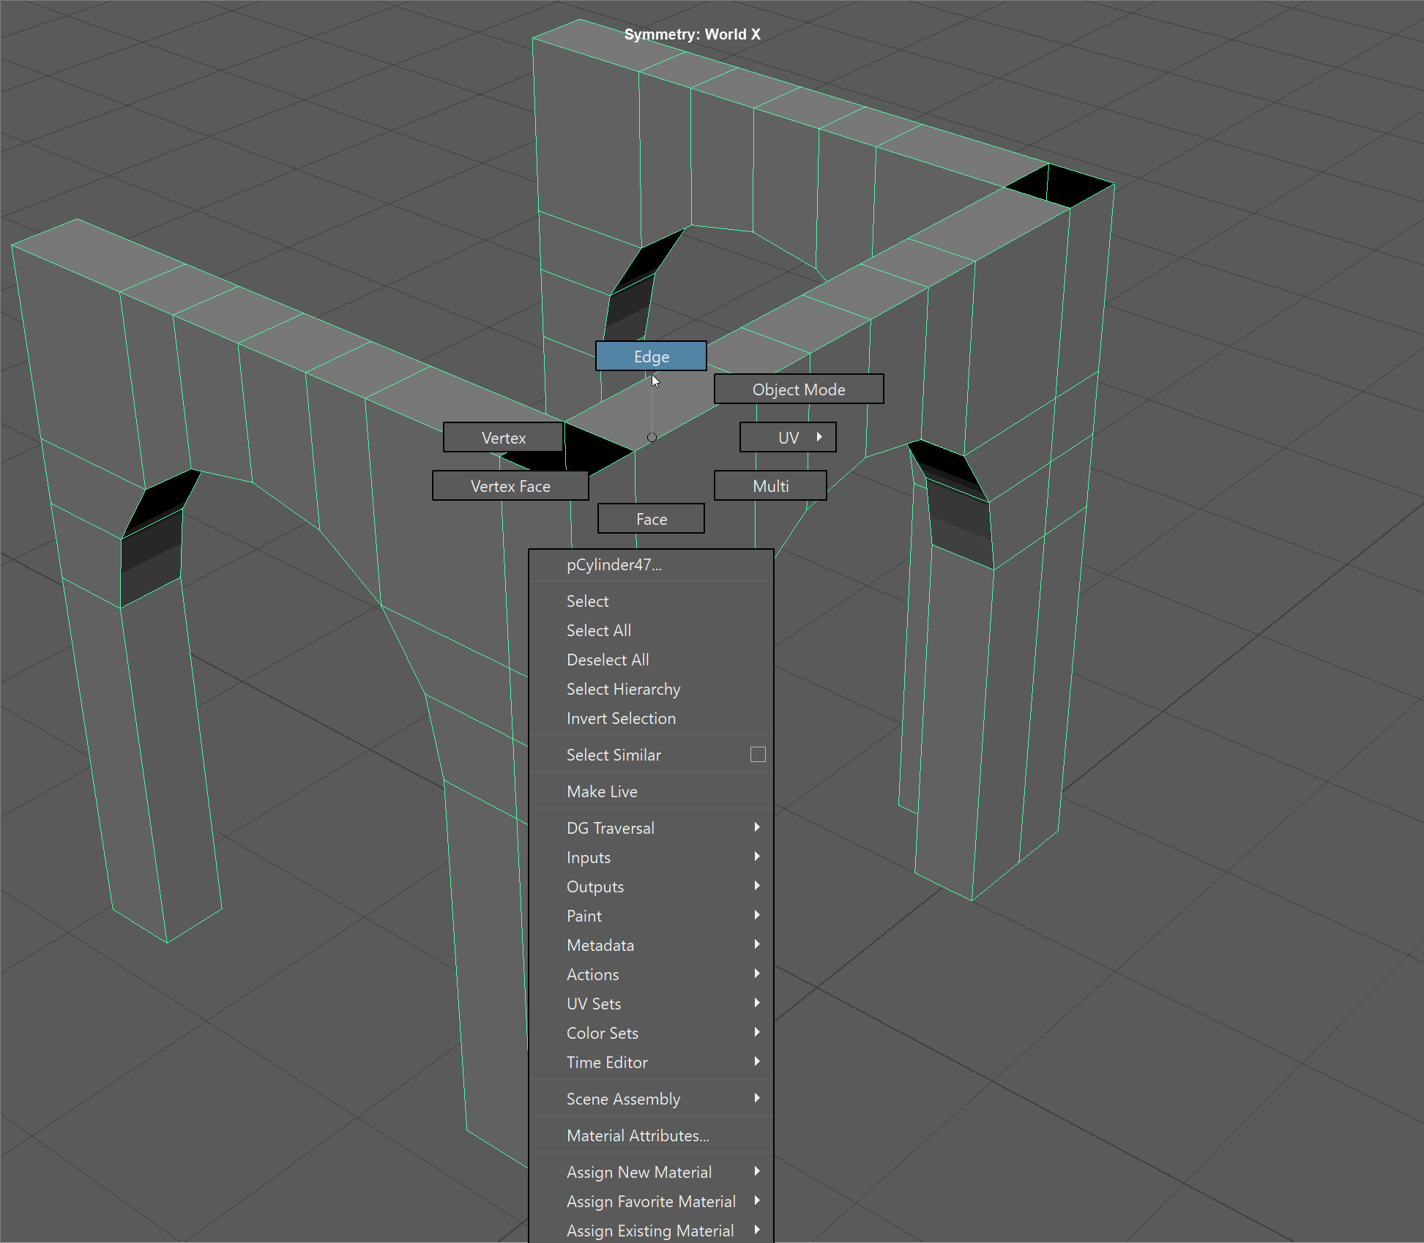The width and height of the screenshot is (1424, 1243).
Task: Click Select All in the context menu
Action: 598,630
